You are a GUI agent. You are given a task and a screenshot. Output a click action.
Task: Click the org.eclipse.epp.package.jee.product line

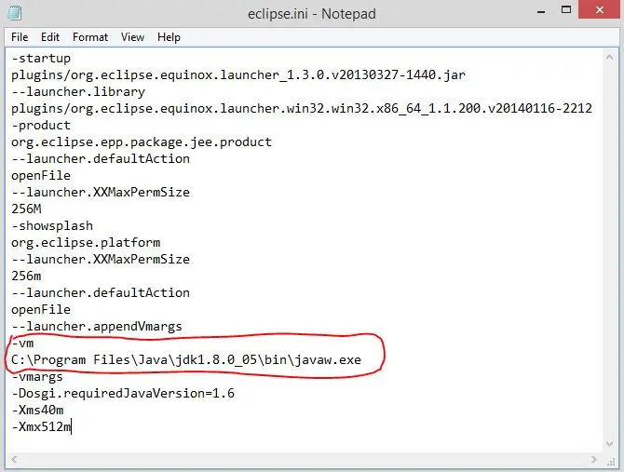142,142
